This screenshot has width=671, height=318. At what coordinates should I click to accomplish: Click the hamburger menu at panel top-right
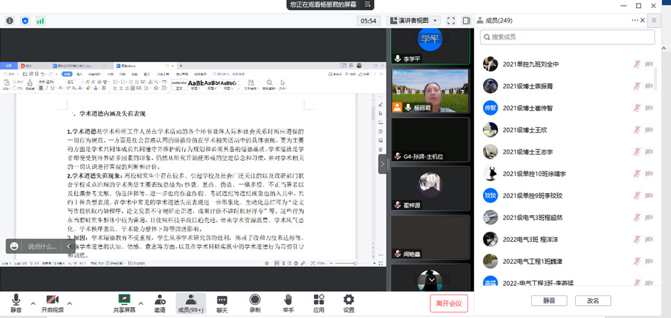pyautogui.click(x=654, y=20)
